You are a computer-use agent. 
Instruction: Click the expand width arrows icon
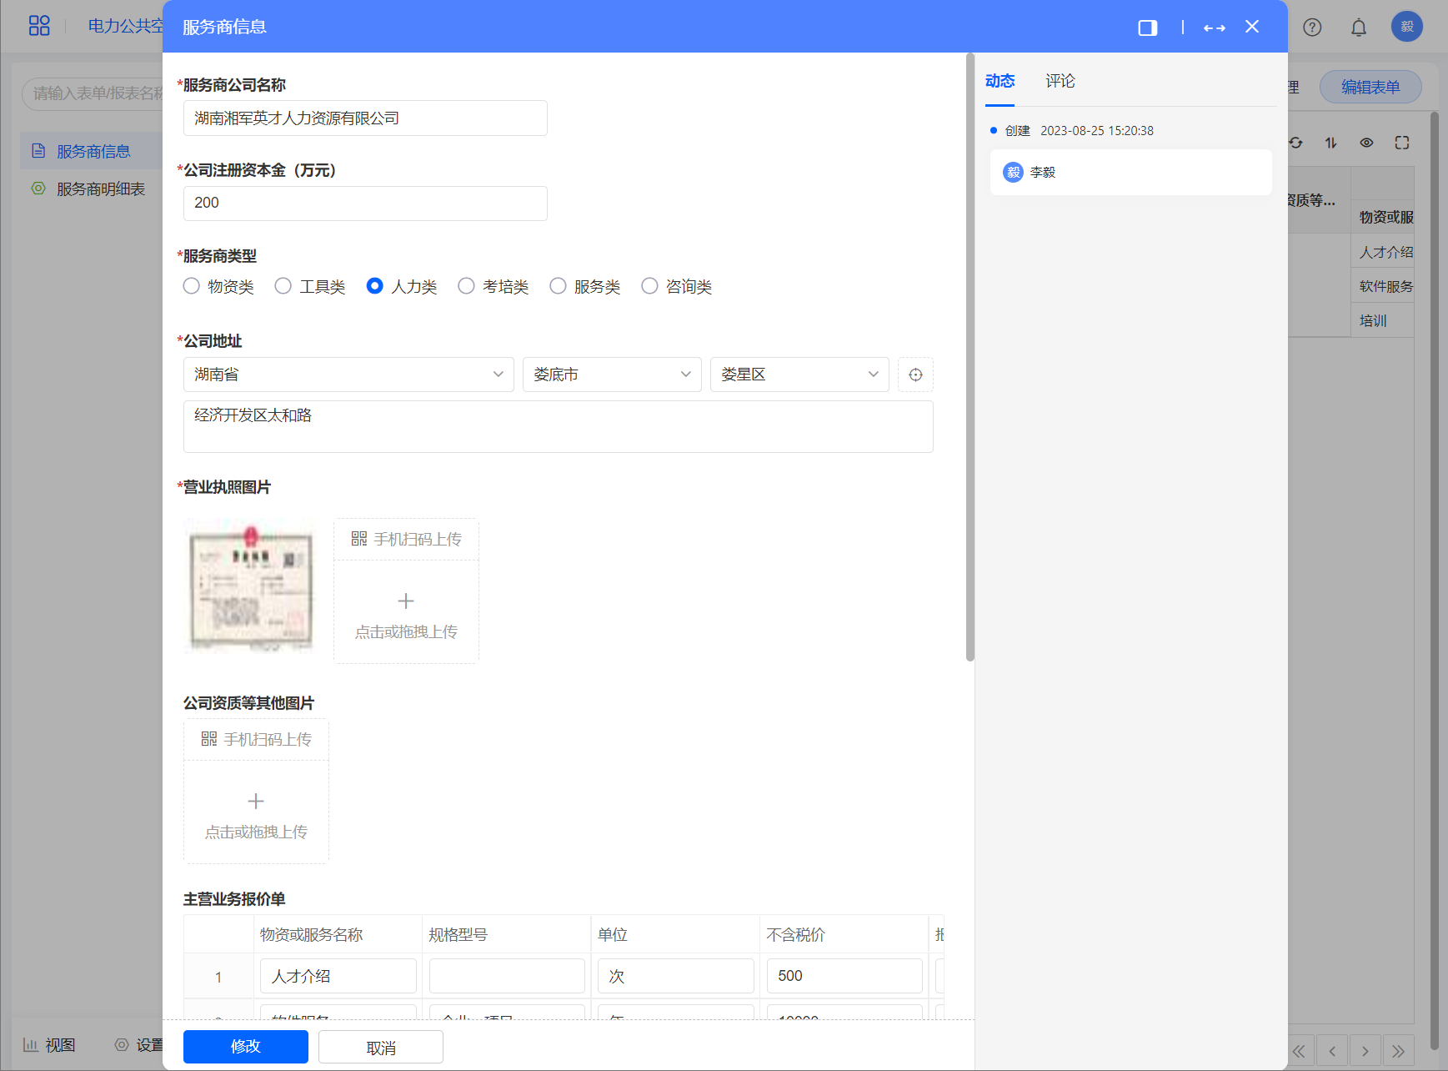pos(1214,28)
